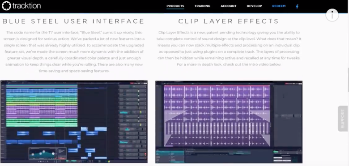Open the Clip Layer Effects screenshot thumbnail
The image size is (349, 166).
pos(229,122)
